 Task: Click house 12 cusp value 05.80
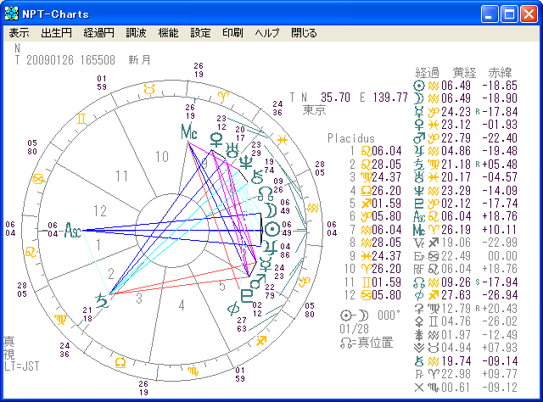click(x=387, y=295)
